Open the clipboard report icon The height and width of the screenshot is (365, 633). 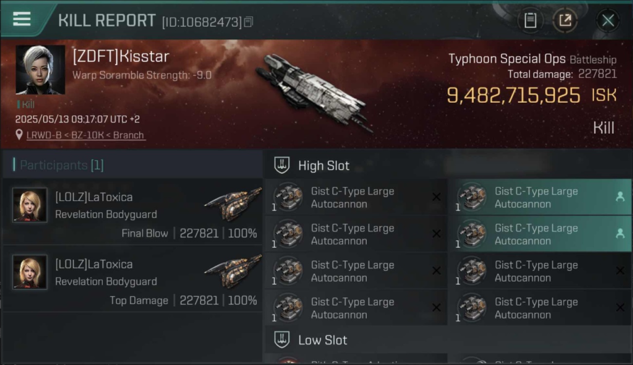530,20
